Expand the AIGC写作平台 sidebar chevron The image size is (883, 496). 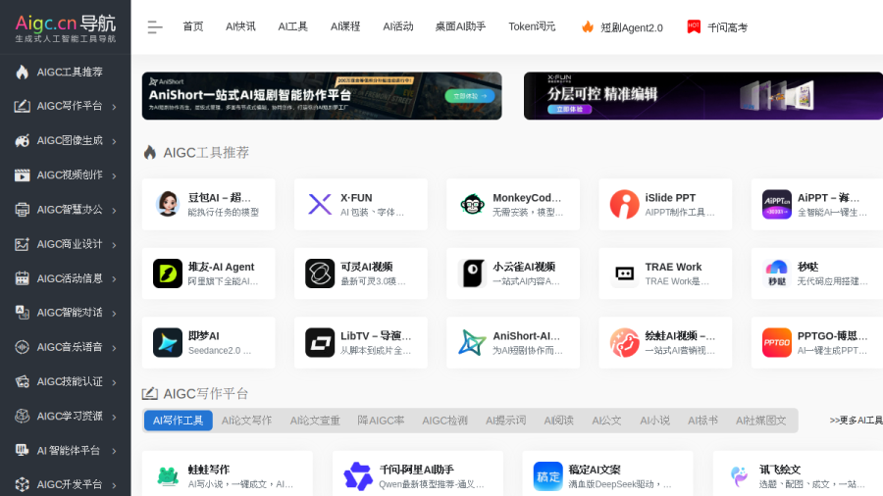(x=115, y=107)
